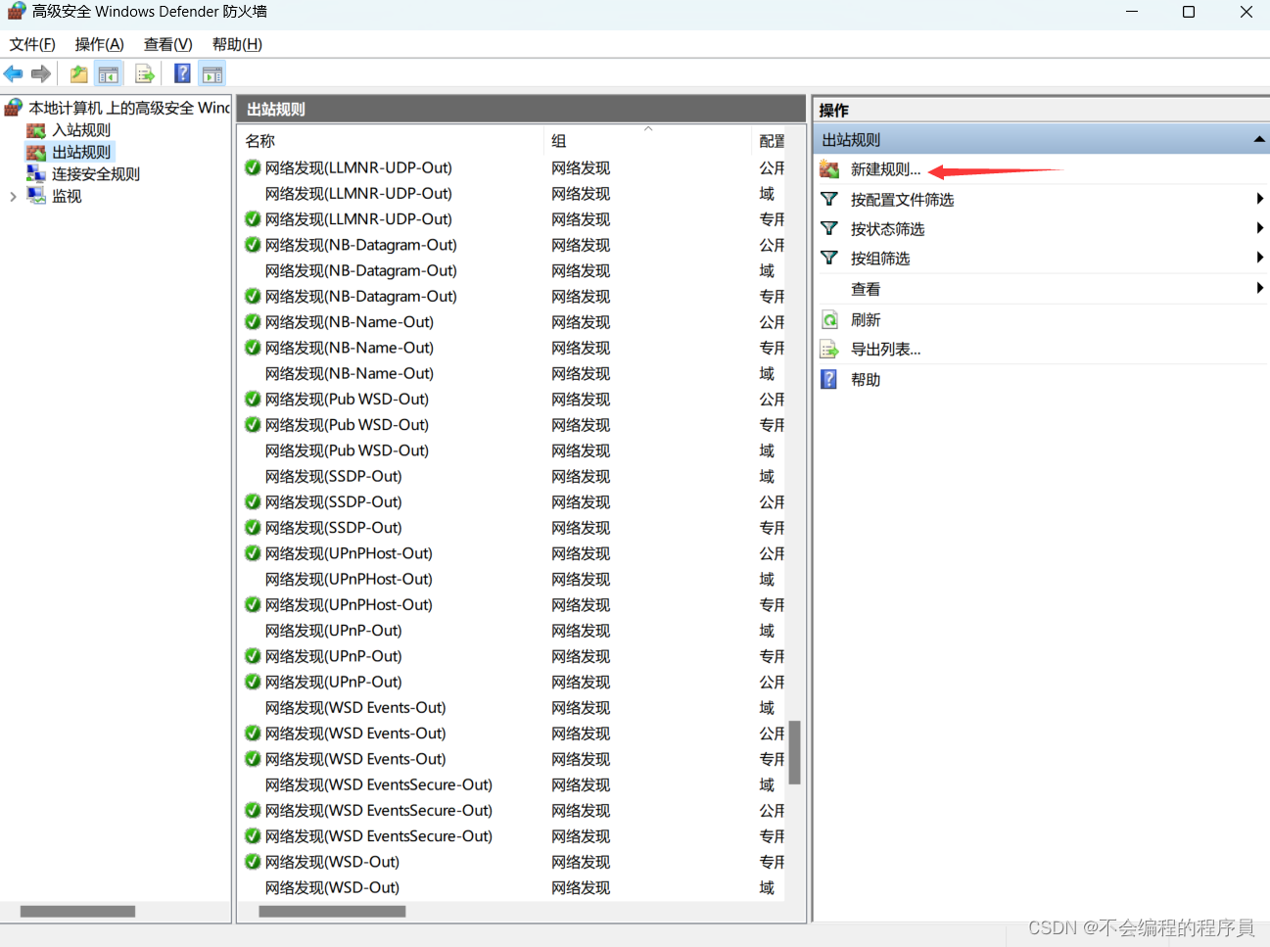Click the Forward arrow toolbar icon
The height and width of the screenshot is (947, 1270).
(x=41, y=73)
